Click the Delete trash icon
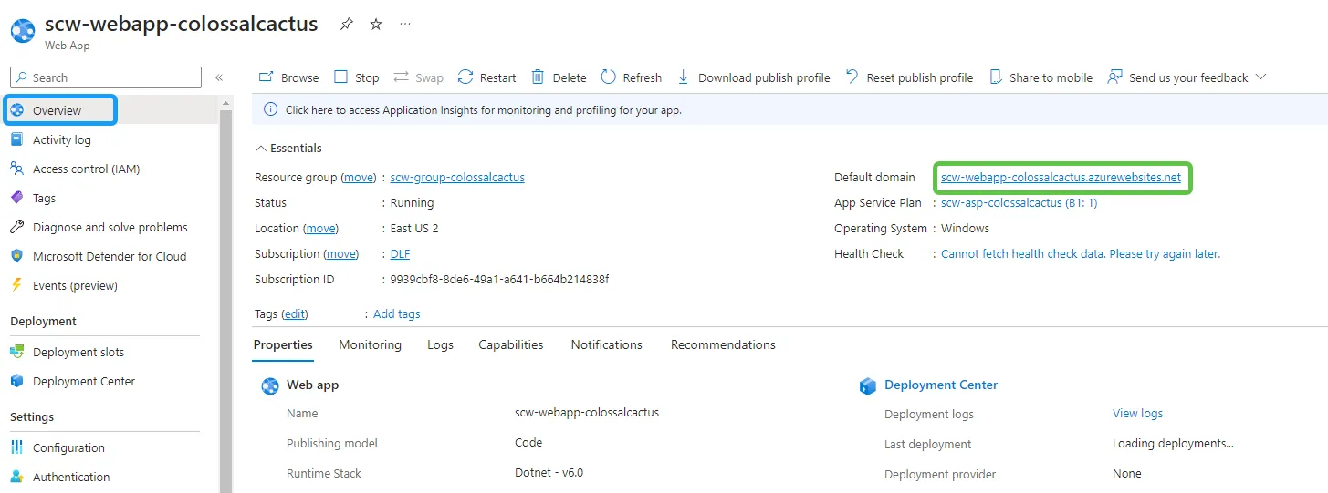The height and width of the screenshot is (493, 1328). coord(539,77)
